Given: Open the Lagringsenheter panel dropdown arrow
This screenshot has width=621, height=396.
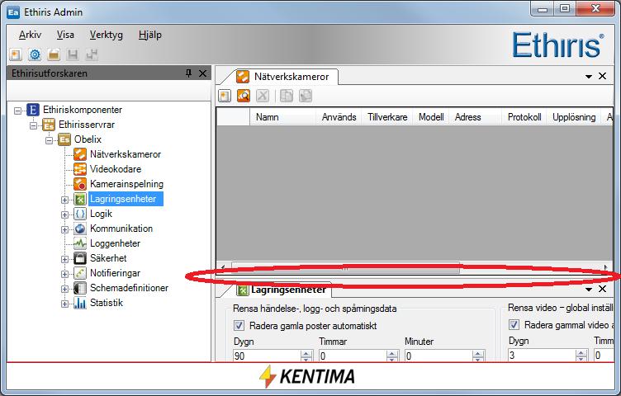Looking at the screenshot, I should [589, 290].
